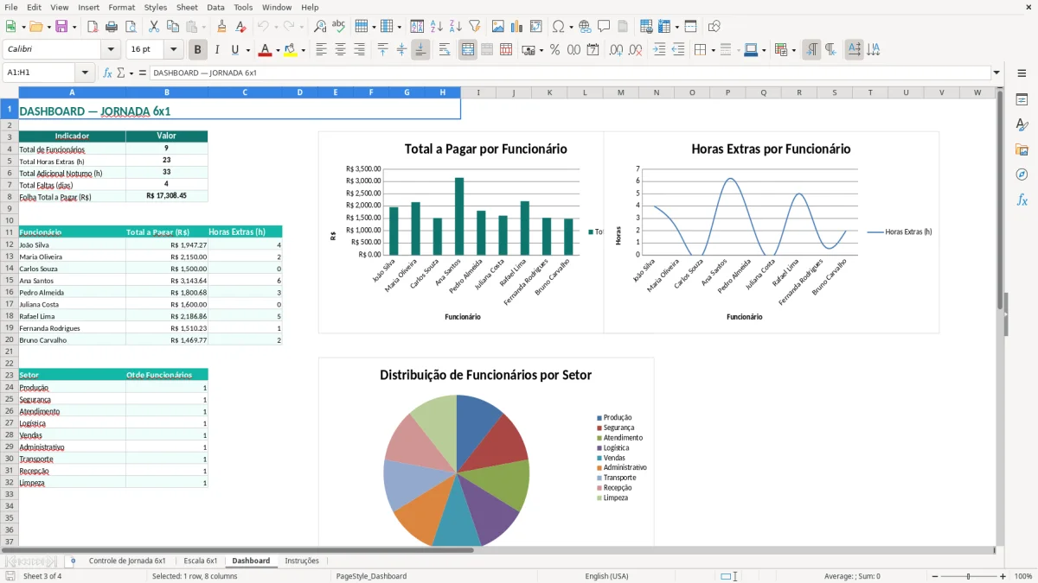Screen dimensions: 1038x583
Task: Switch to the Instruções sheet tab
Action: 302,561
